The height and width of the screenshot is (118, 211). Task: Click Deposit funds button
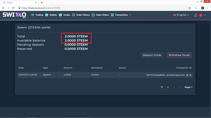(x=152, y=55)
